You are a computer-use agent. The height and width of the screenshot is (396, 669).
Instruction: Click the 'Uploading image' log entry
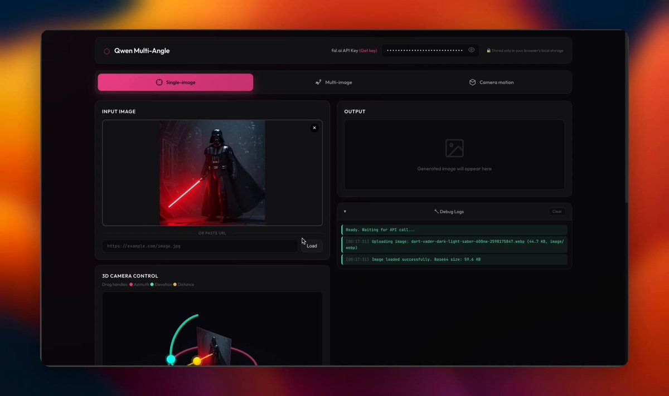454,245
